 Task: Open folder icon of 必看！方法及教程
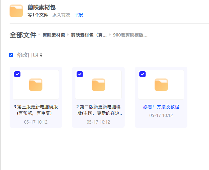(161, 85)
